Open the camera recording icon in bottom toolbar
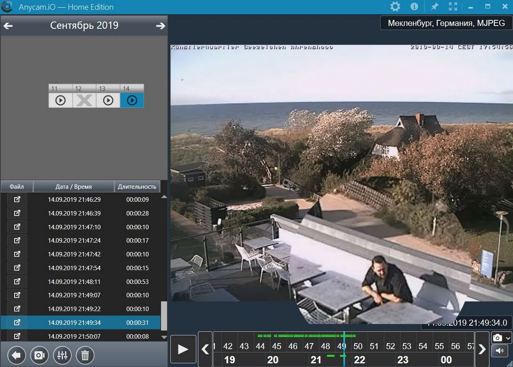Image resolution: width=513 pixels, height=367 pixels. click(39, 355)
